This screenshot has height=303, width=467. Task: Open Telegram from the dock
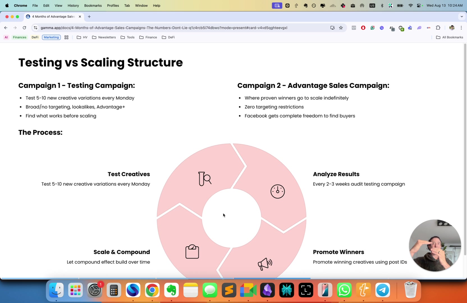pos(383,290)
